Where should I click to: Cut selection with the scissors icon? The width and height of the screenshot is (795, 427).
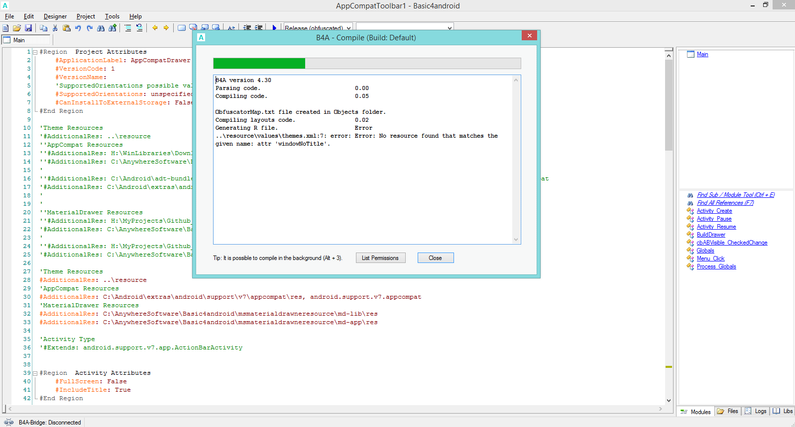click(55, 28)
